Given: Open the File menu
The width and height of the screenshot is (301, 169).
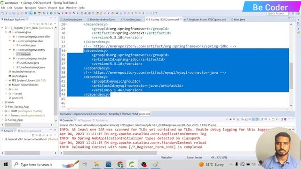Looking at the screenshot, I should pyautogui.click(x=3, y=8).
